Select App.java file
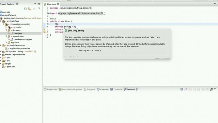This screenshot has height=123, width=218. click(15, 42)
